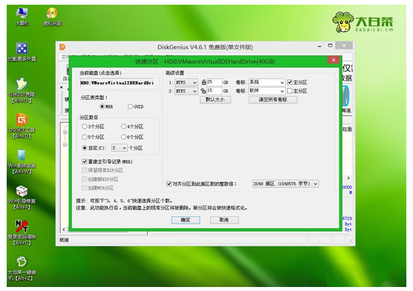Open partition 2 NTFS file system dropdown
This screenshot has height=291, width=413.
[x=186, y=91]
